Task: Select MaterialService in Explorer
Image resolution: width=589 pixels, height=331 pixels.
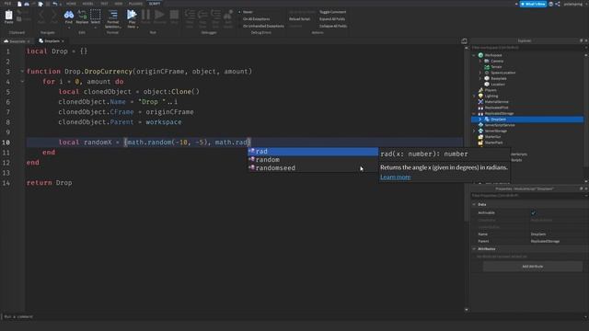Action: [496, 102]
